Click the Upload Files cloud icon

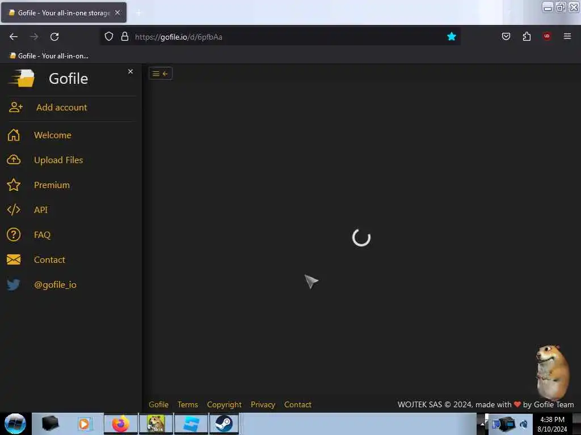pos(14,160)
